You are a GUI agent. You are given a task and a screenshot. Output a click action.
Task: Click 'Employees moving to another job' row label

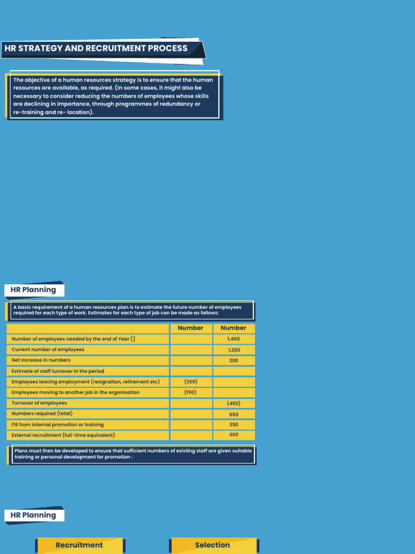[76, 392]
